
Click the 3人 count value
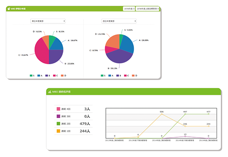pyautogui.click(x=87, y=109)
